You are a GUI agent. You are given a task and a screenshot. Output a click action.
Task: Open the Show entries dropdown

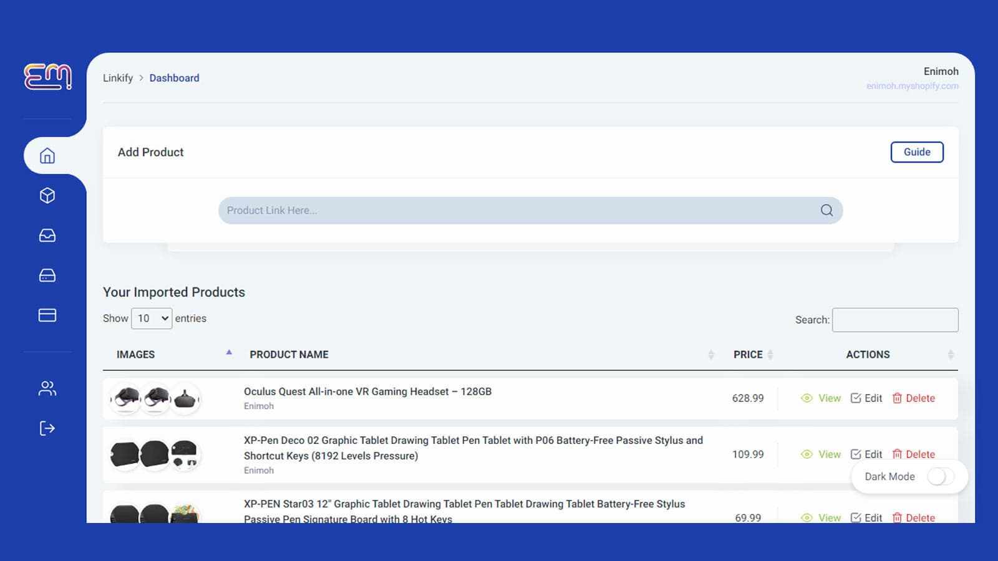coord(151,318)
